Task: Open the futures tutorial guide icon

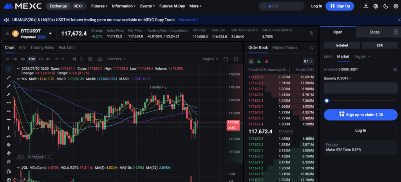Action: [396, 32]
